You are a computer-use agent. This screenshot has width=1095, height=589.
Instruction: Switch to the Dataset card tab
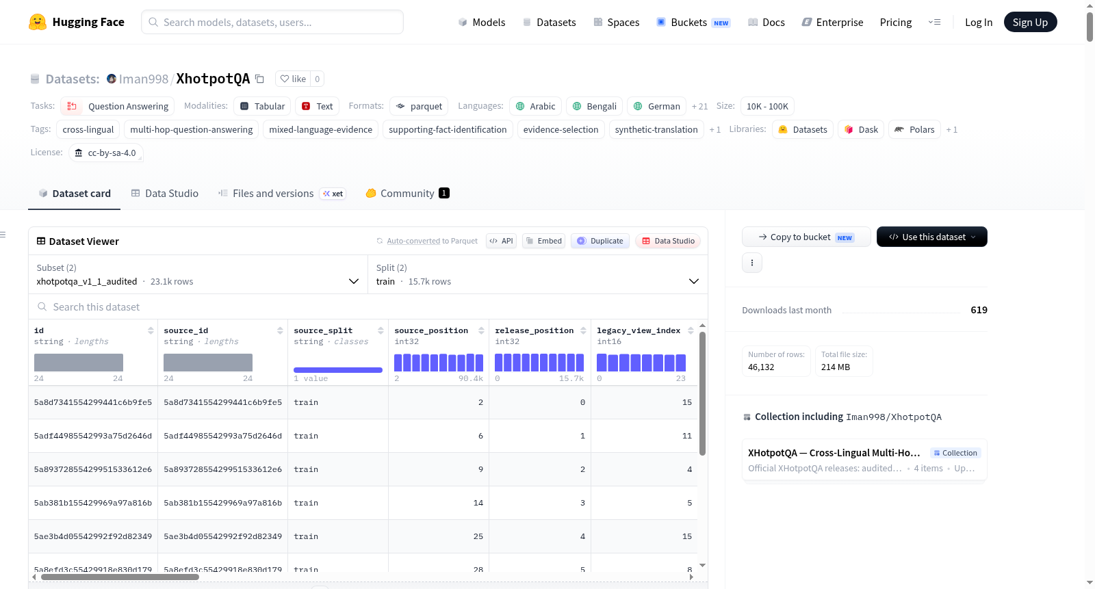(74, 194)
